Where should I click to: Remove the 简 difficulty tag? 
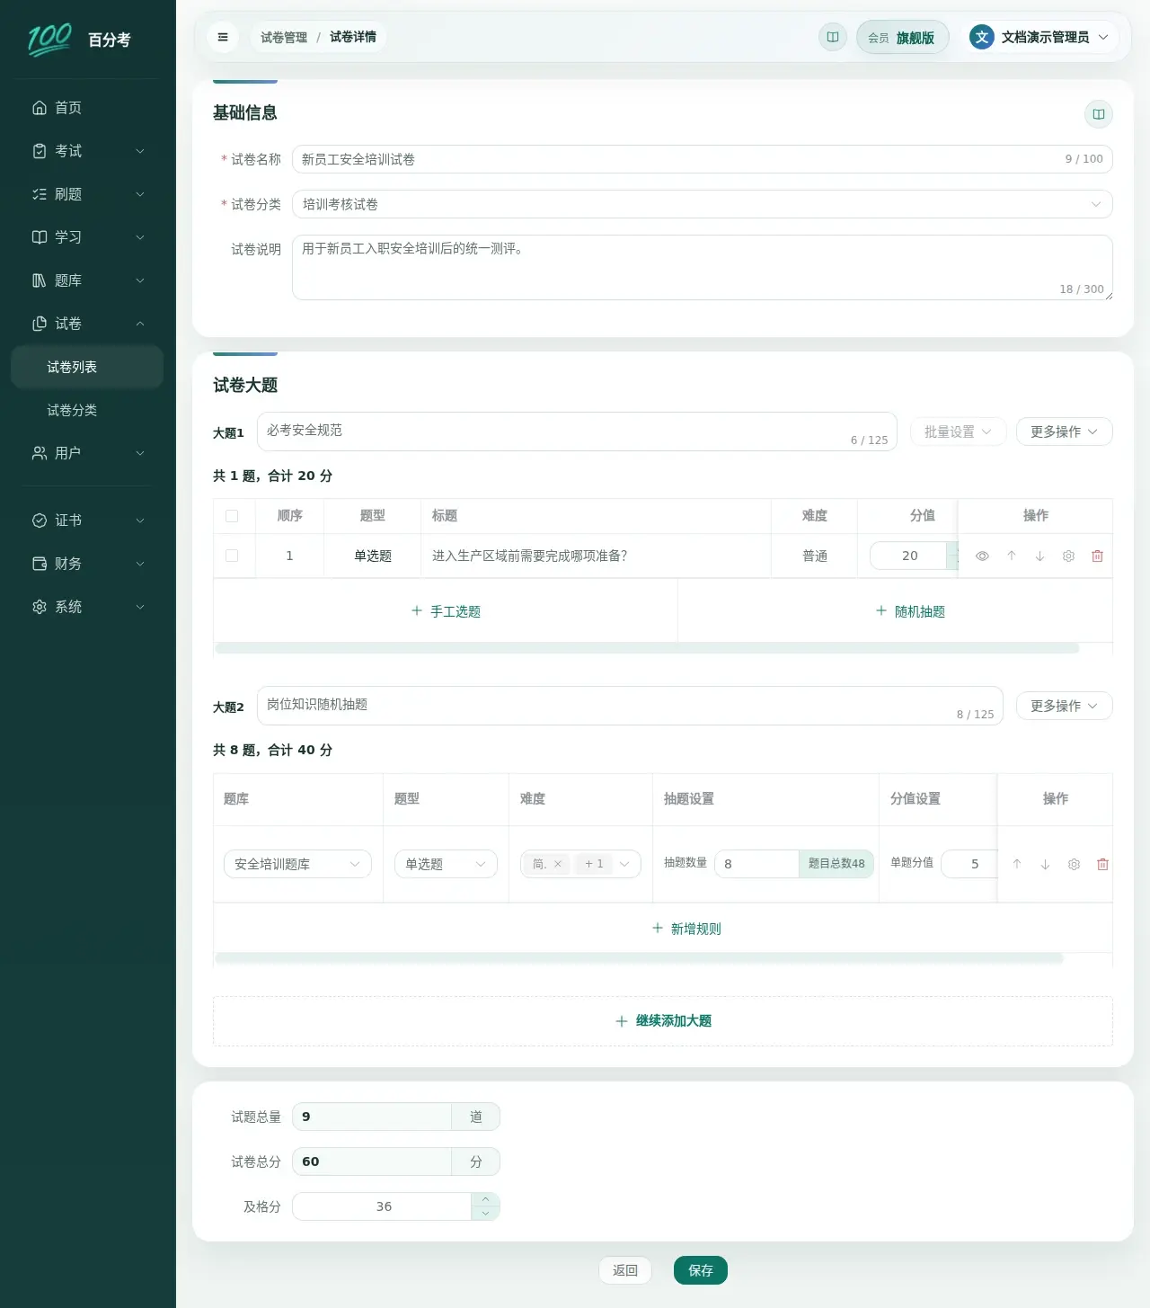(557, 864)
